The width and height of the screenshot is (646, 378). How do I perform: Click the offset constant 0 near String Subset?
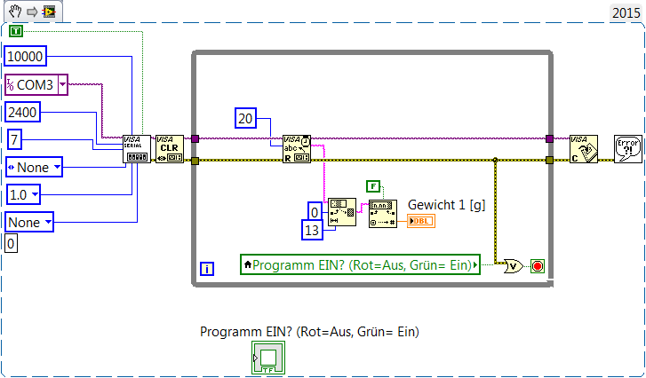tap(315, 212)
